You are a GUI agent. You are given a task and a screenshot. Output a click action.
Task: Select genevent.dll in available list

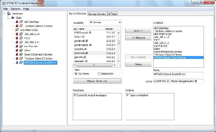(94, 53)
